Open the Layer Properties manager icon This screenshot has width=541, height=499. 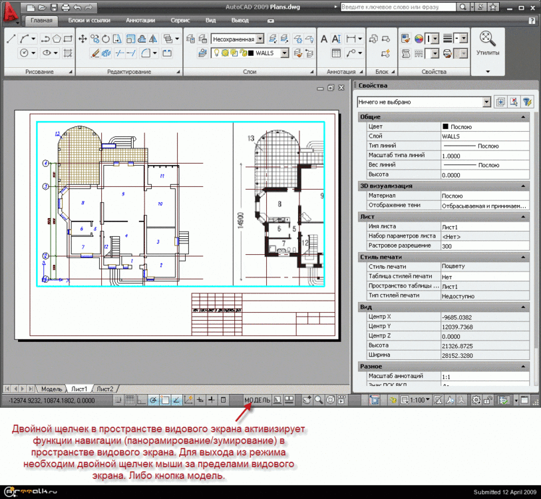coord(190,39)
